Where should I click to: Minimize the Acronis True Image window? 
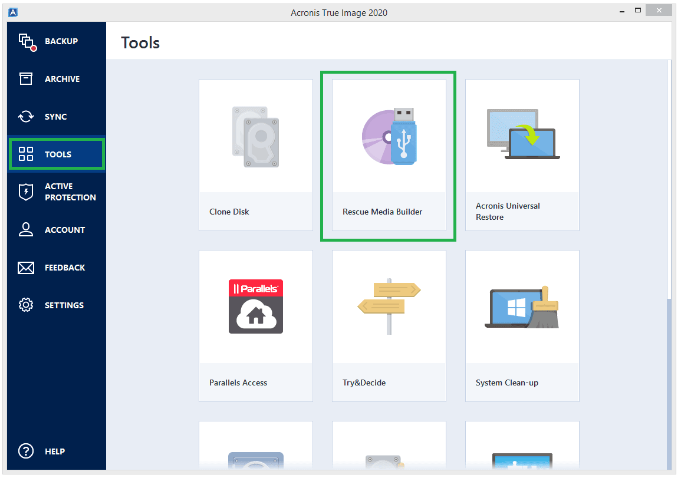[622, 11]
